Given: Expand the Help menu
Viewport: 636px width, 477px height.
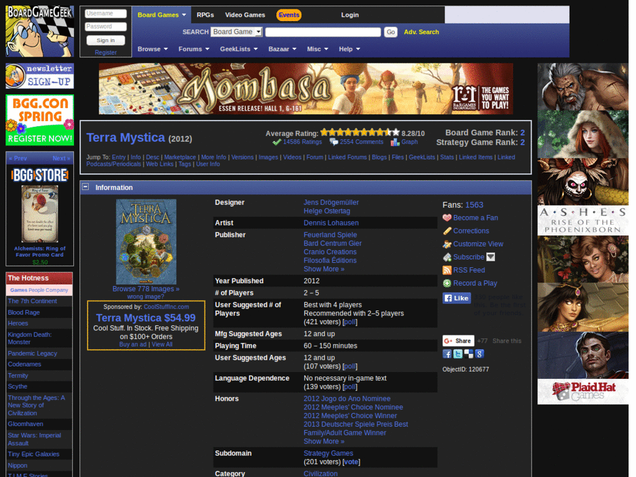Looking at the screenshot, I should tap(350, 49).
